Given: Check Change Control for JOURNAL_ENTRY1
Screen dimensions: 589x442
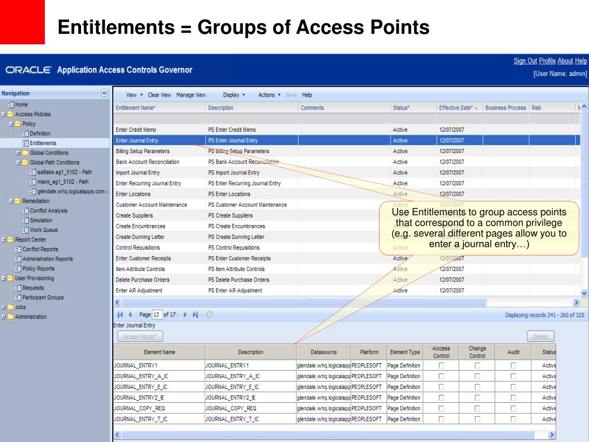Looking at the screenshot, I should pos(477,365).
